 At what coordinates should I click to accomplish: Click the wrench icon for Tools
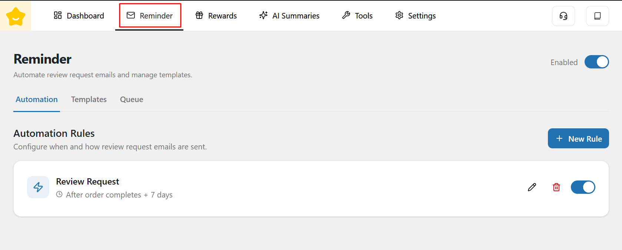click(x=346, y=15)
